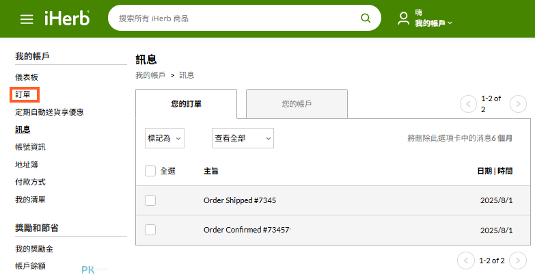The height and width of the screenshot is (279, 535).
Task: Check the 全選 select-all checkbox
Action: [150, 171]
